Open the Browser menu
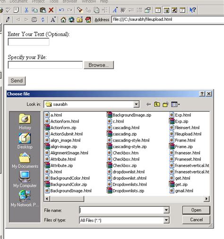 click(70, 1)
